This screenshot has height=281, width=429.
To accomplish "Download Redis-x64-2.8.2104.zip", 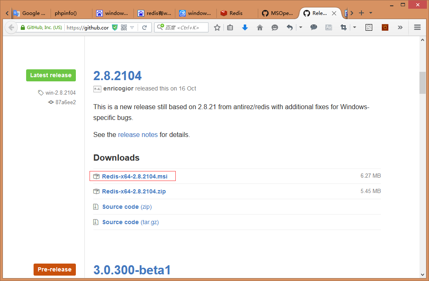I will [x=134, y=191].
